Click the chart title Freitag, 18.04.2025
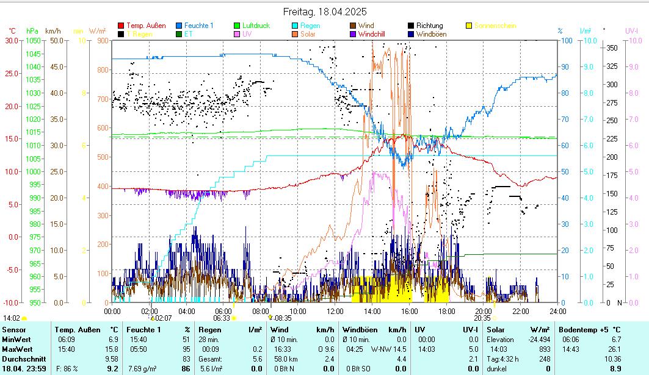 click(325, 12)
